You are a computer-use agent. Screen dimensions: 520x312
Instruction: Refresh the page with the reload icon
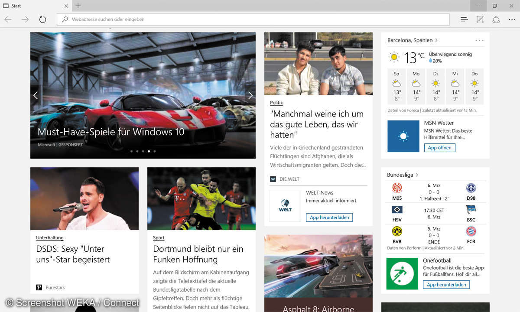click(42, 19)
